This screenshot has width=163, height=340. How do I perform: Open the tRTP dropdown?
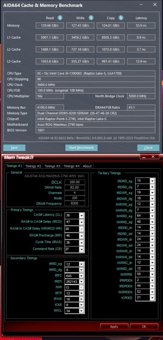point(81,293)
